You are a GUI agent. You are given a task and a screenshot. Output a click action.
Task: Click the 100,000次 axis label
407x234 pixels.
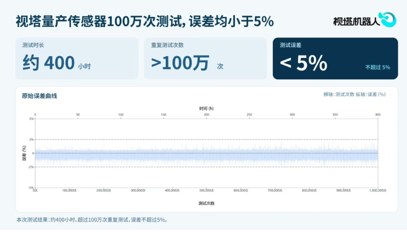point(70,191)
